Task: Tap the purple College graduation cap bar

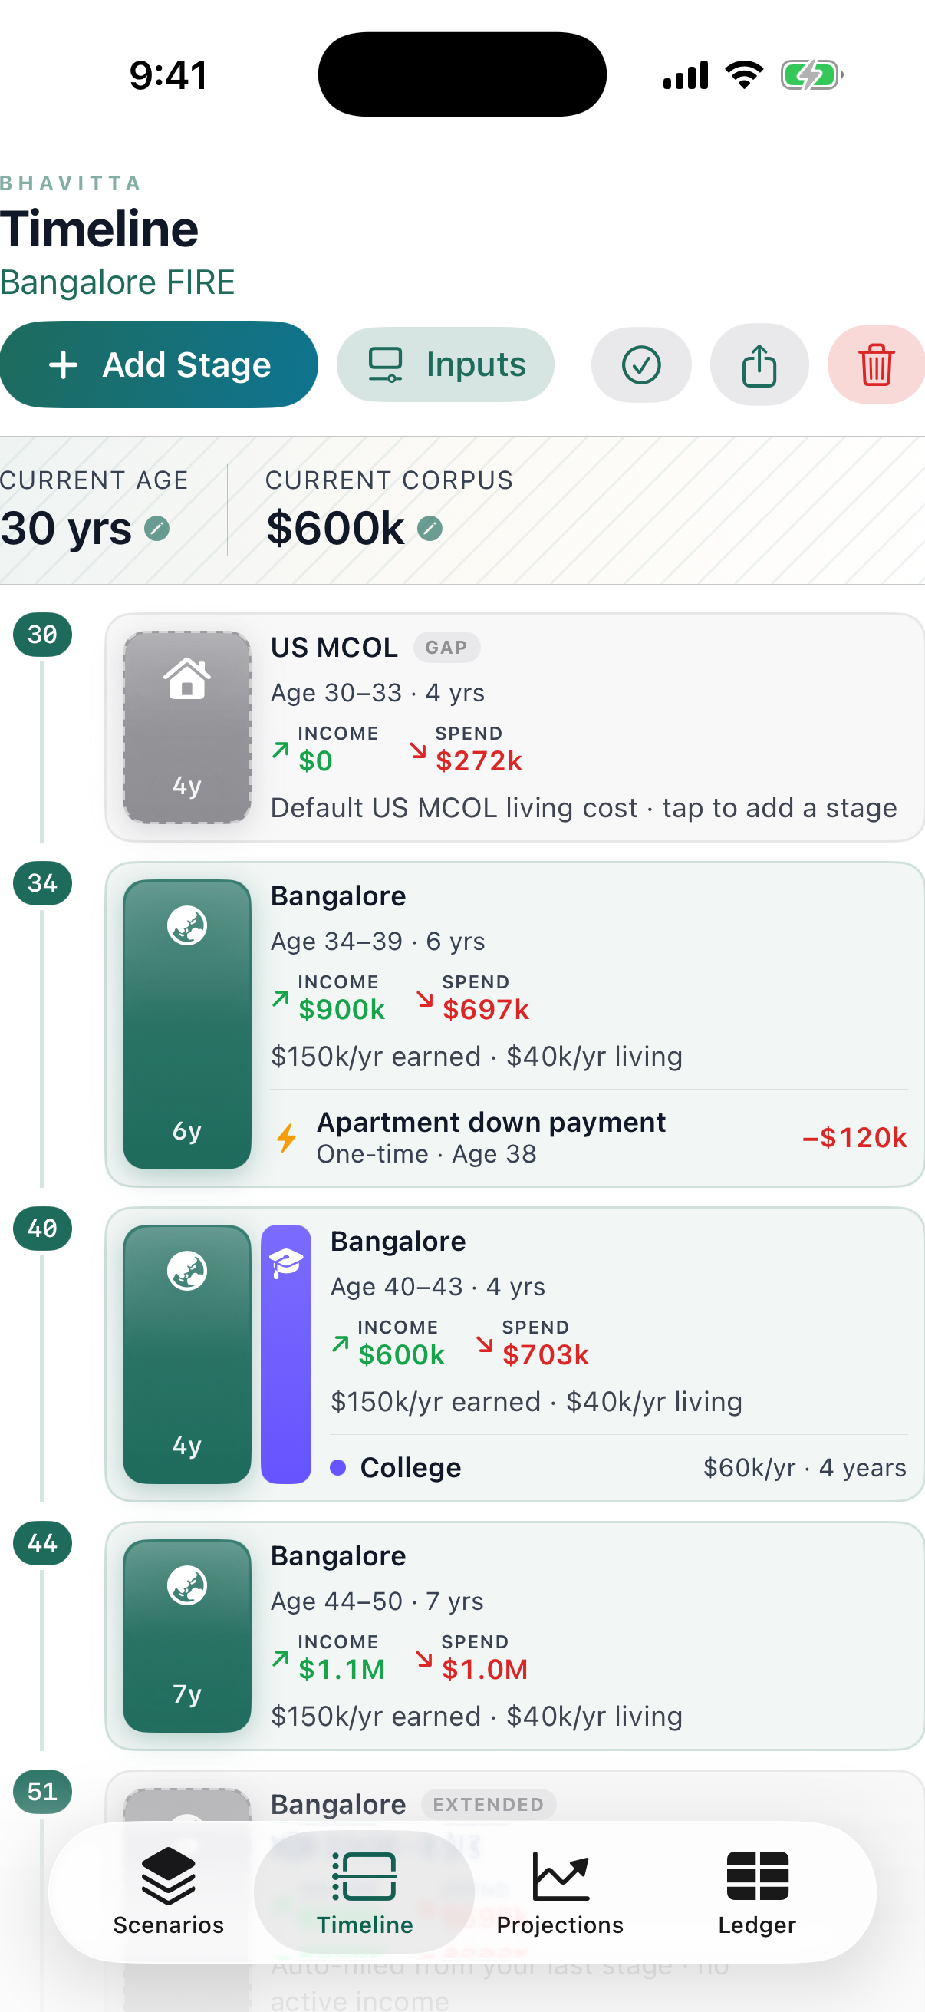Action: pyautogui.click(x=285, y=1354)
